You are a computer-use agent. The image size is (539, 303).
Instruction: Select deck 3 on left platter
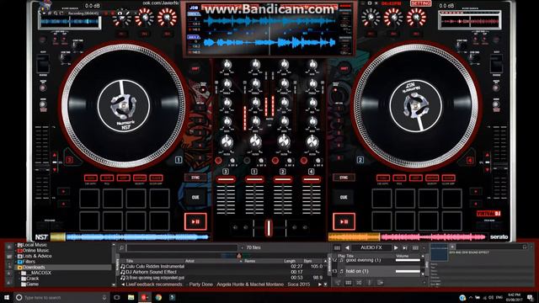point(69,160)
